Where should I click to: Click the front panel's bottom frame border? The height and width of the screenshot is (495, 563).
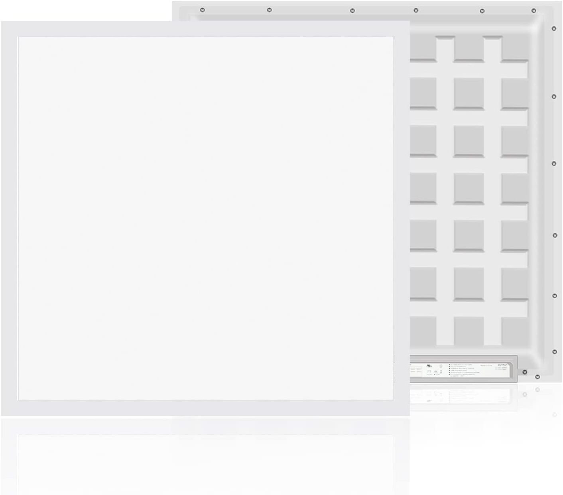tap(205, 408)
